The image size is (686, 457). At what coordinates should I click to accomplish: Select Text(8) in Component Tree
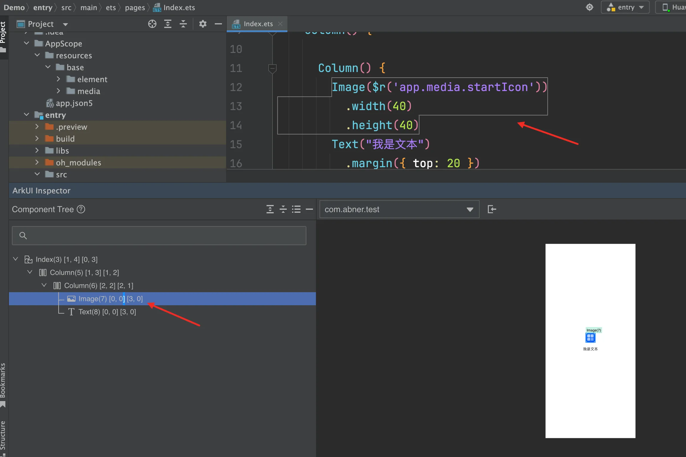(x=107, y=312)
